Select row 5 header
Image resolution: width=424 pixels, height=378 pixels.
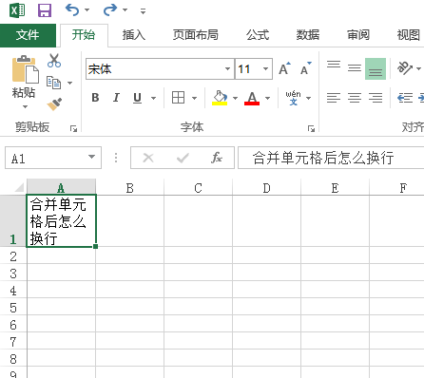pyautogui.click(x=13, y=308)
